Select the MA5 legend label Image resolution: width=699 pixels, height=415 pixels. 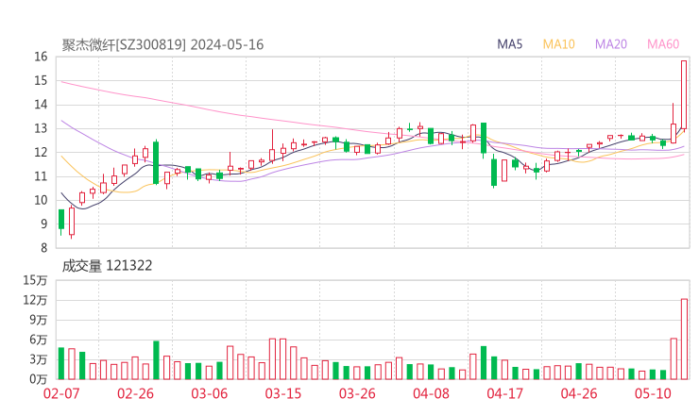[x=509, y=44]
